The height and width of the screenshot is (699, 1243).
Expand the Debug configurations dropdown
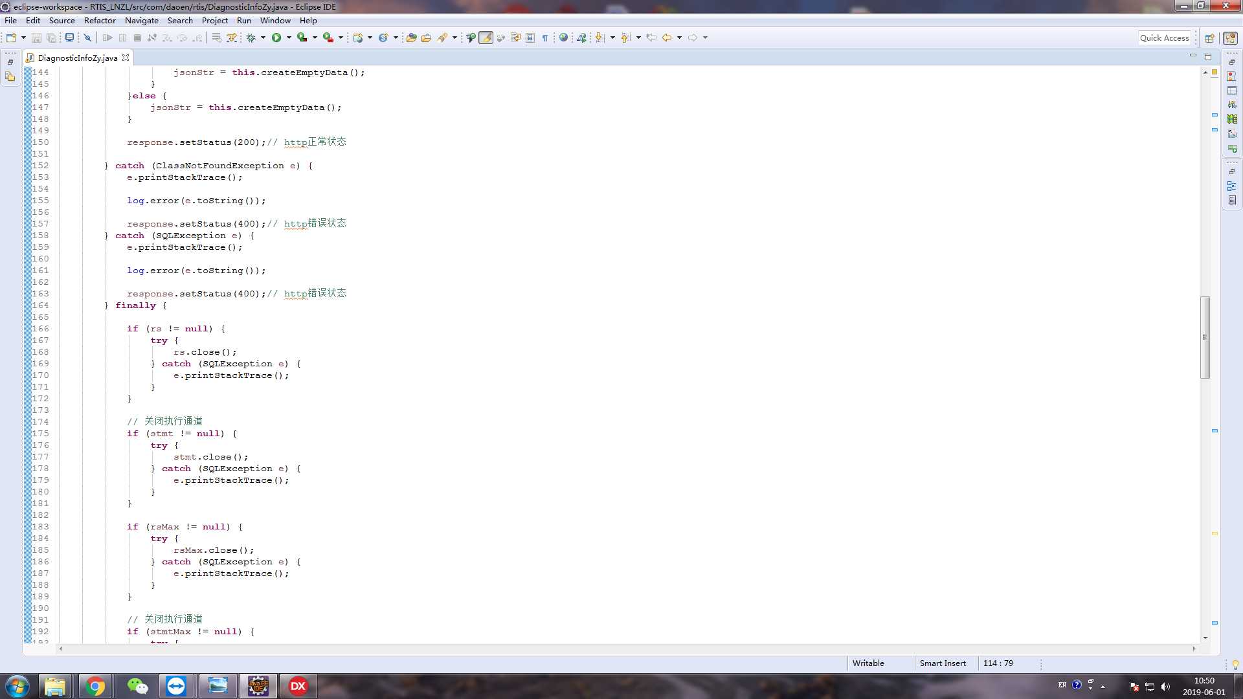click(x=263, y=38)
